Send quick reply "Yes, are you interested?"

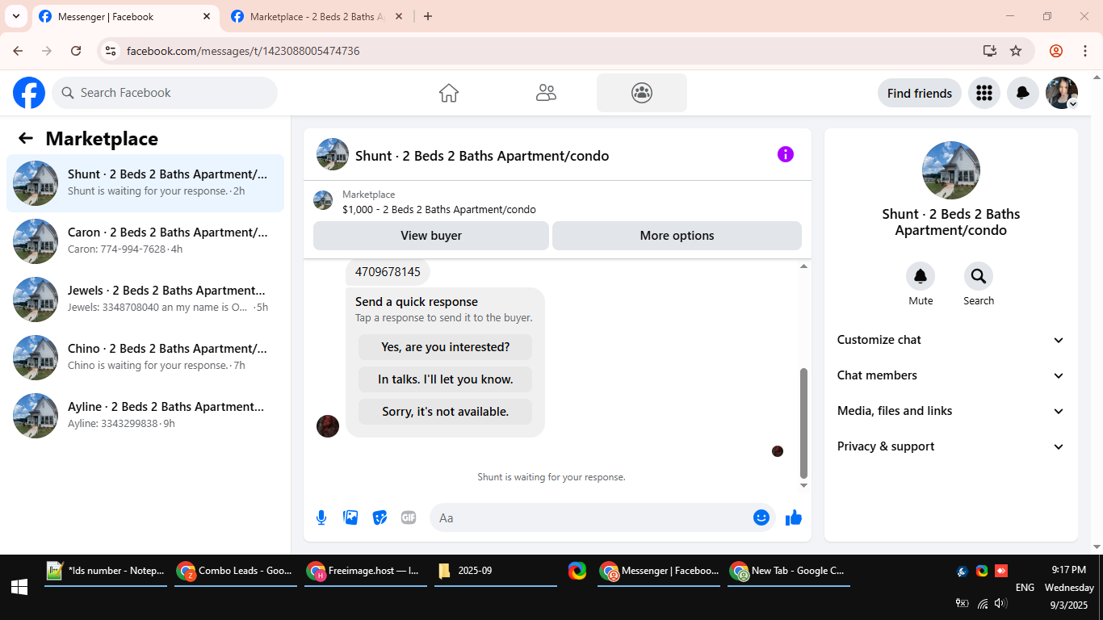446,347
